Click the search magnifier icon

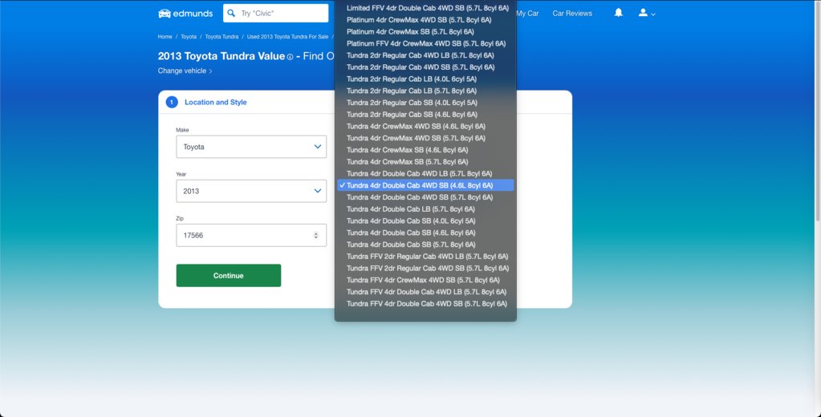pyautogui.click(x=231, y=13)
